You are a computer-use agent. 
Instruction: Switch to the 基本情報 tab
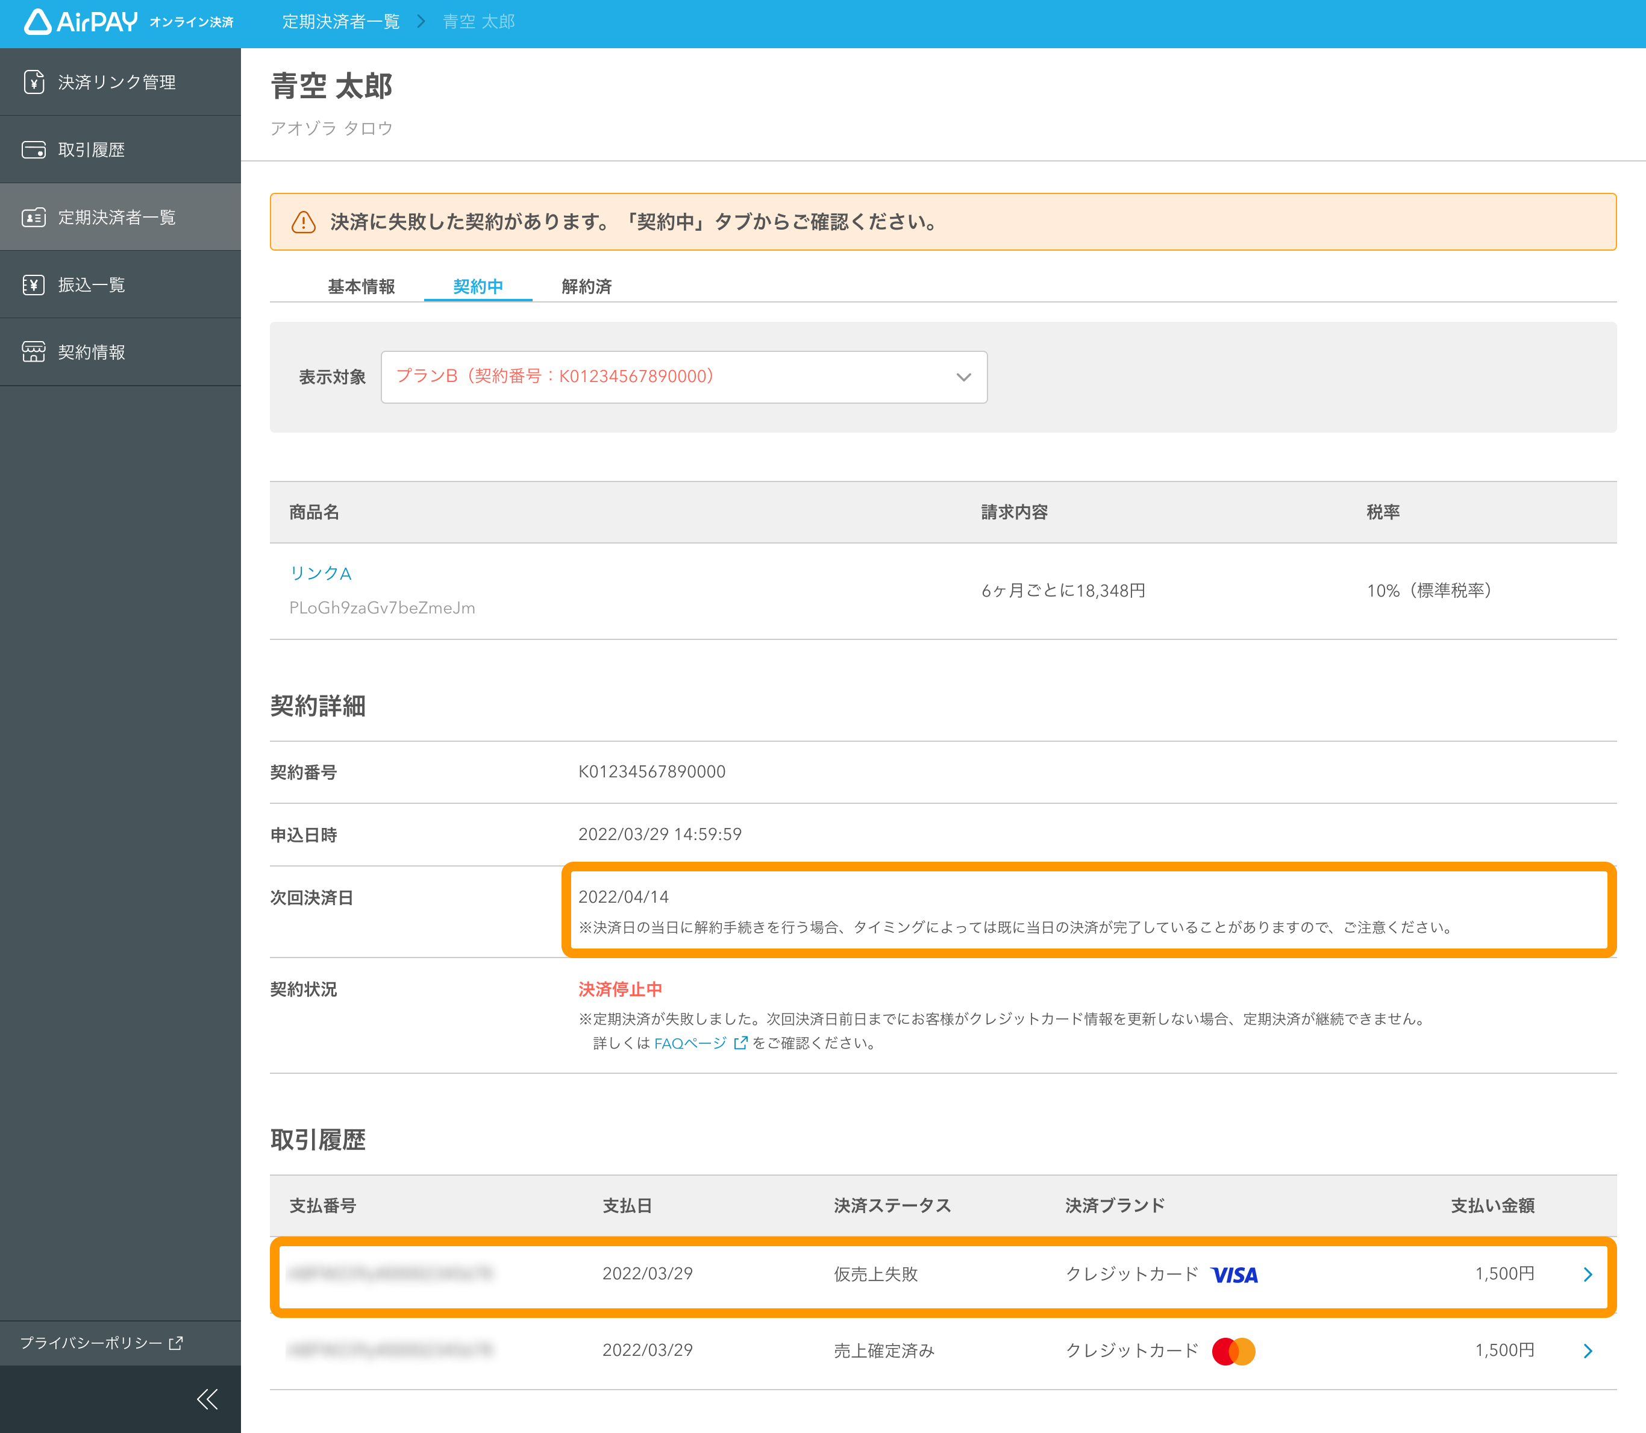(361, 286)
